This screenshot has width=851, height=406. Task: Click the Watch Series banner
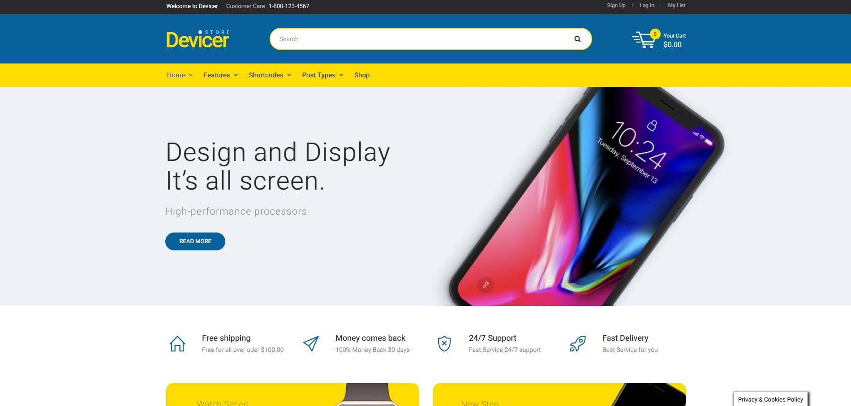click(x=292, y=395)
